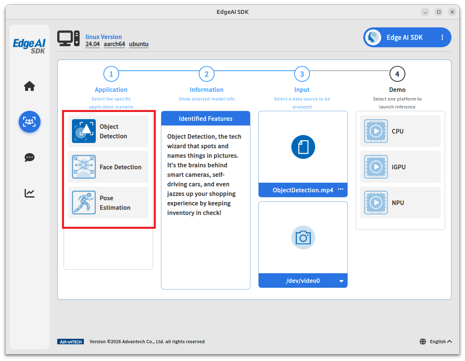The width and height of the screenshot is (465, 361).
Task: Click the aarch64 architecture text
Action: 114,44
